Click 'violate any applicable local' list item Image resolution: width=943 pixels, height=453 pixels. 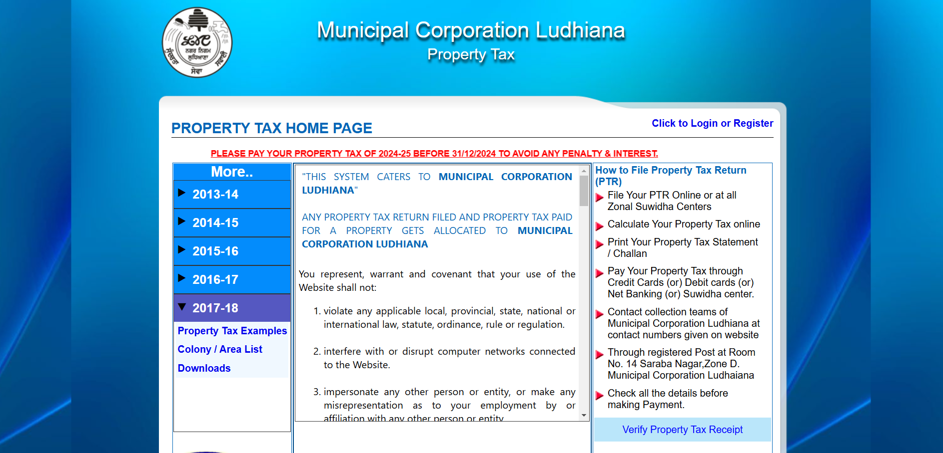(x=449, y=318)
